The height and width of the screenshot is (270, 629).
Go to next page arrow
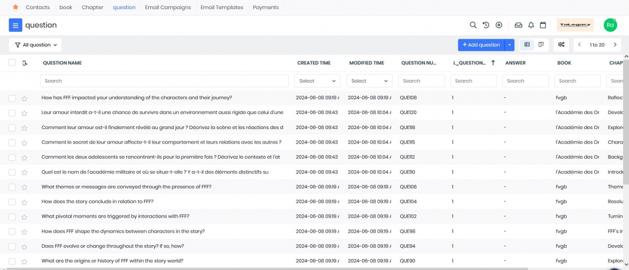pos(615,45)
